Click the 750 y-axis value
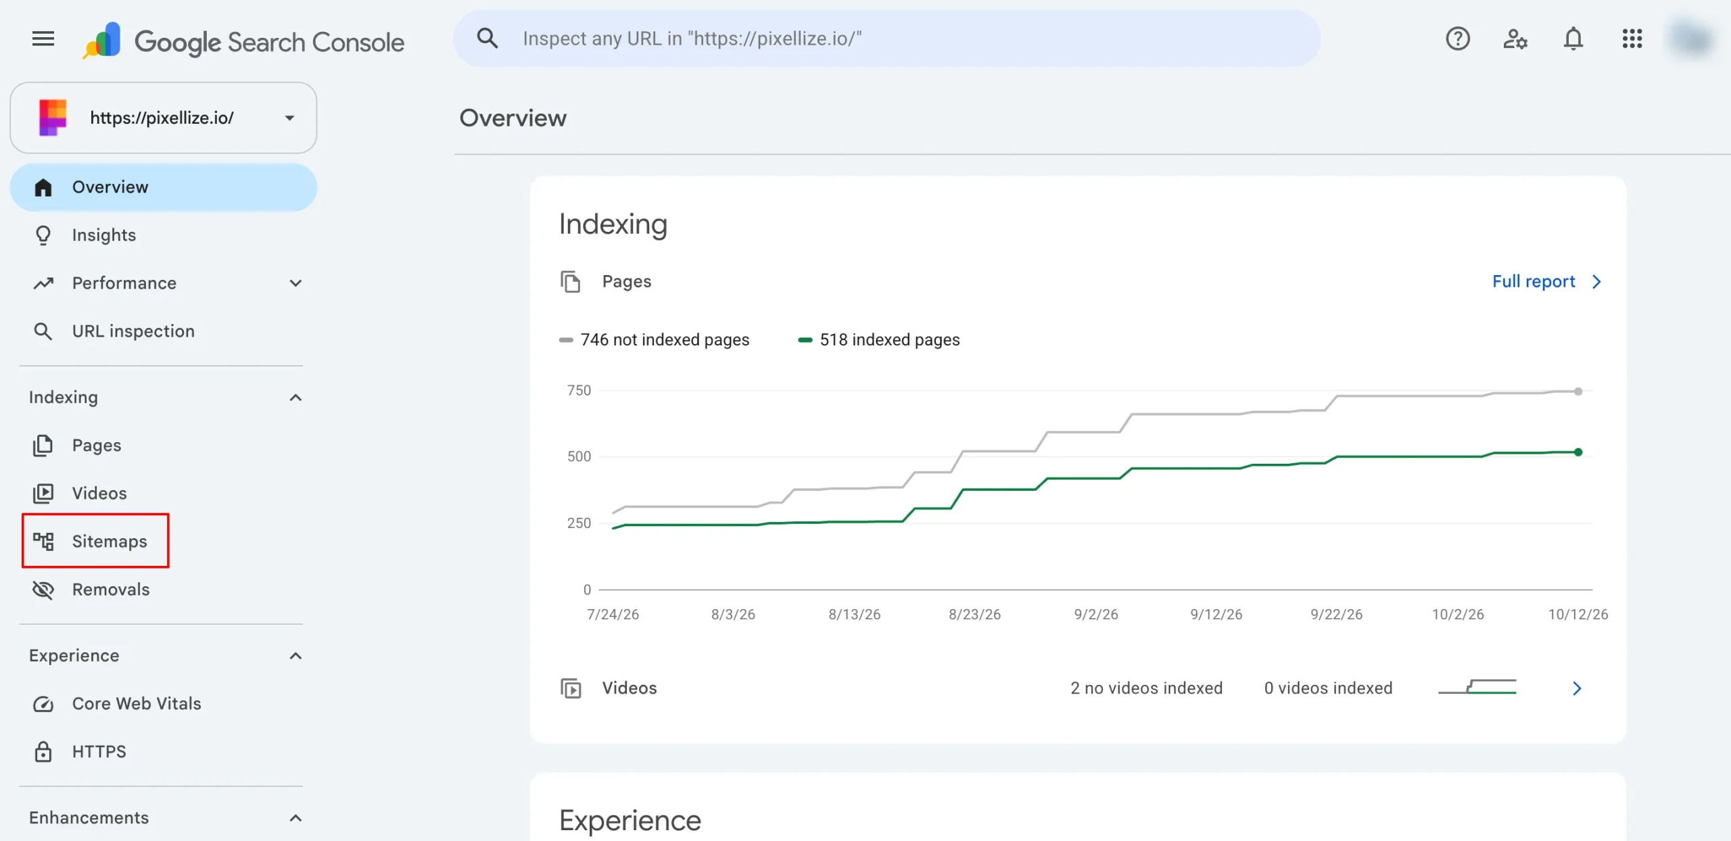 579,390
